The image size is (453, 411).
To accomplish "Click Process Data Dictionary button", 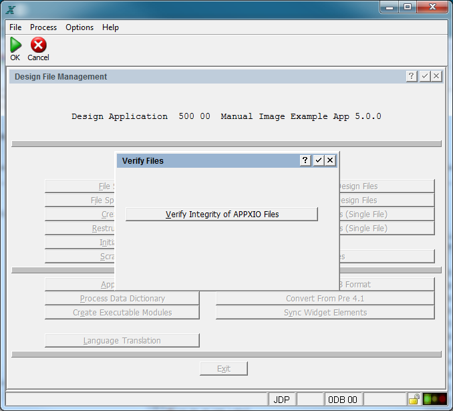I will pyautogui.click(x=122, y=298).
